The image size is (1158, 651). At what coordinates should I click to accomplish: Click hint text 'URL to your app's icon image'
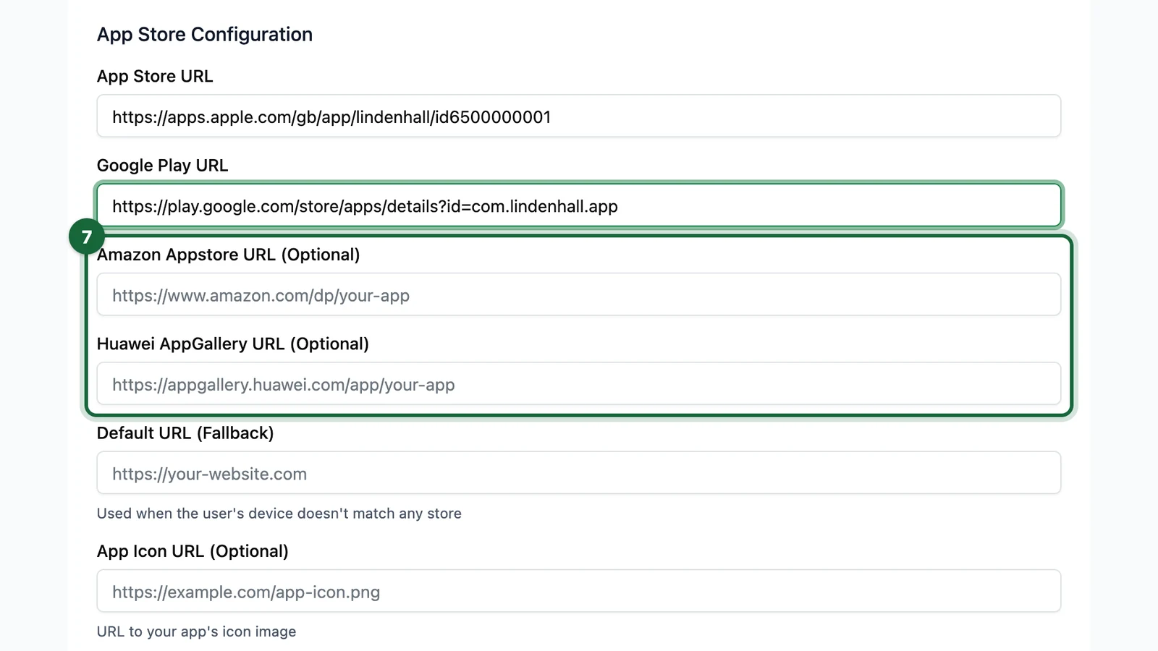tap(197, 631)
